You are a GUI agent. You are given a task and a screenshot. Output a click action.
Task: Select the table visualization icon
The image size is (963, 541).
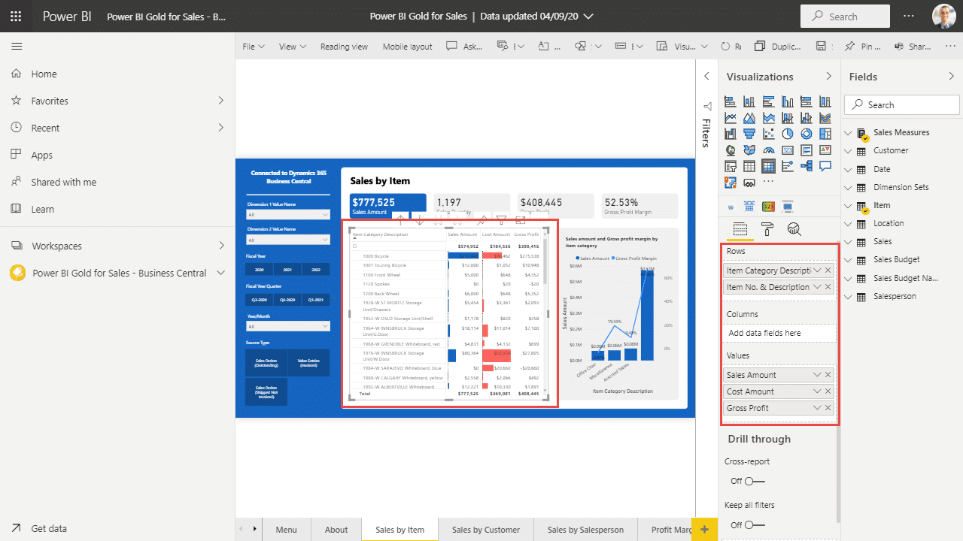click(x=749, y=166)
